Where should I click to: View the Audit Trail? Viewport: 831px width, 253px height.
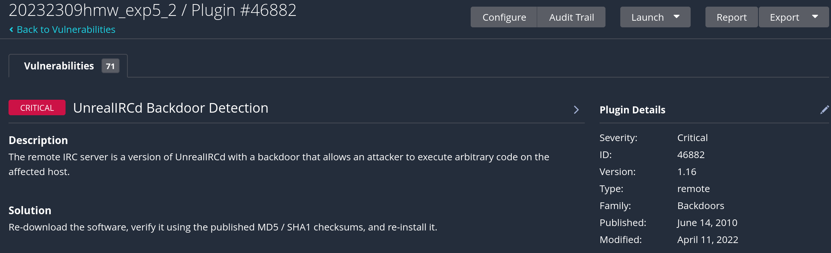(571, 17)
